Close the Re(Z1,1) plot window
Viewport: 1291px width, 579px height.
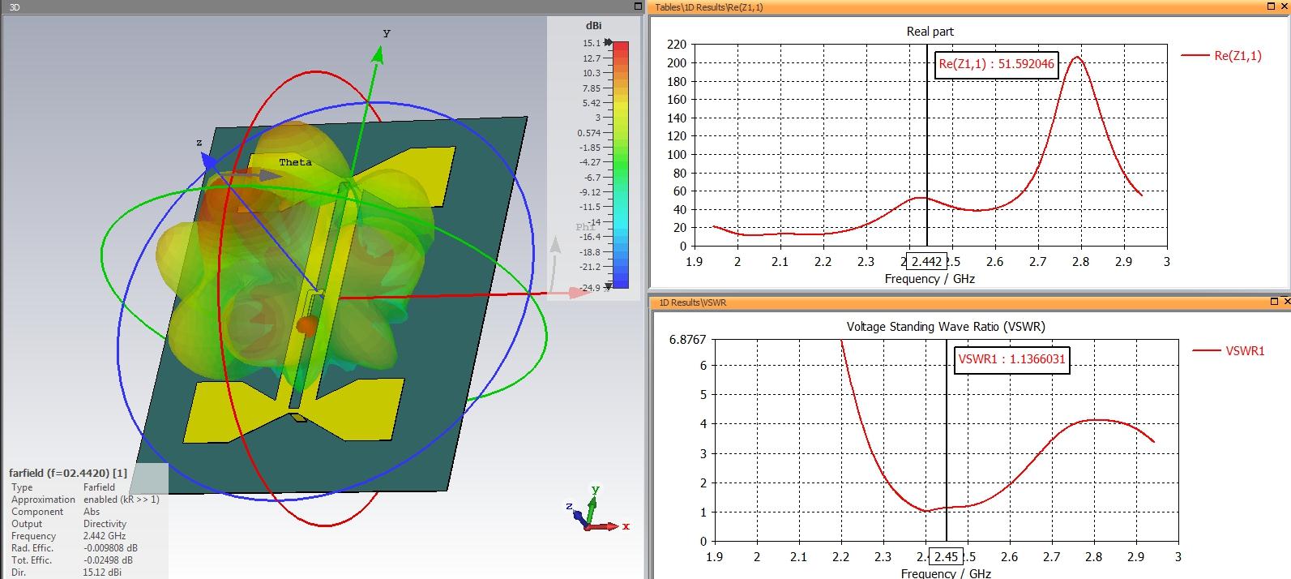pos(1284,6)
